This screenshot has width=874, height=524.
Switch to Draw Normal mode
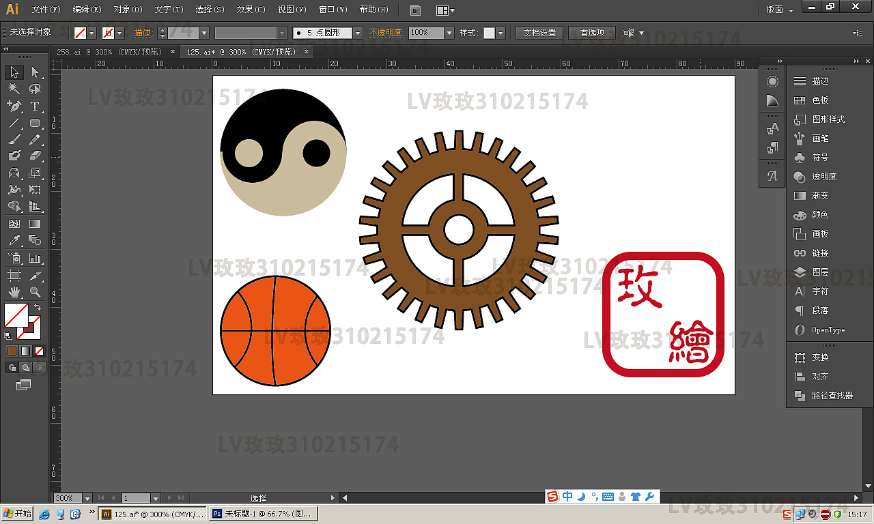(x=12, y=368)
